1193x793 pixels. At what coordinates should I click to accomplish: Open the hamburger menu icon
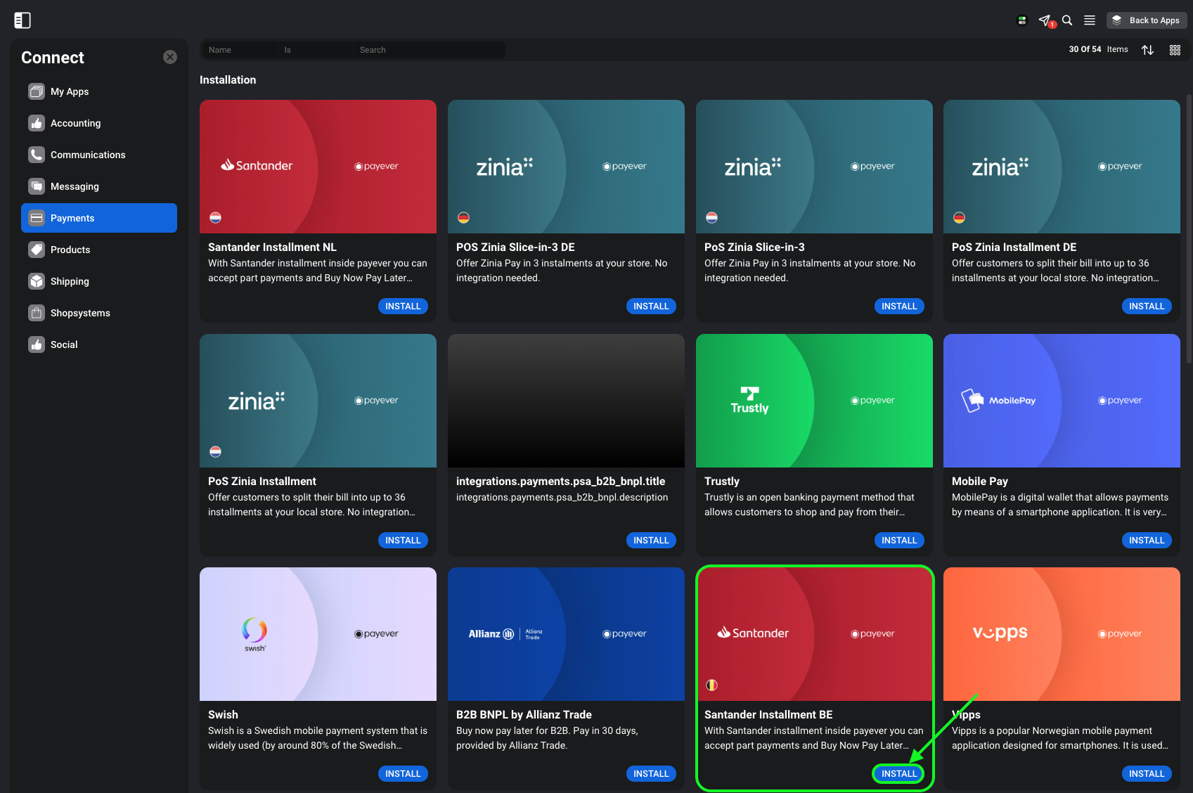(x=1090, y=20)
